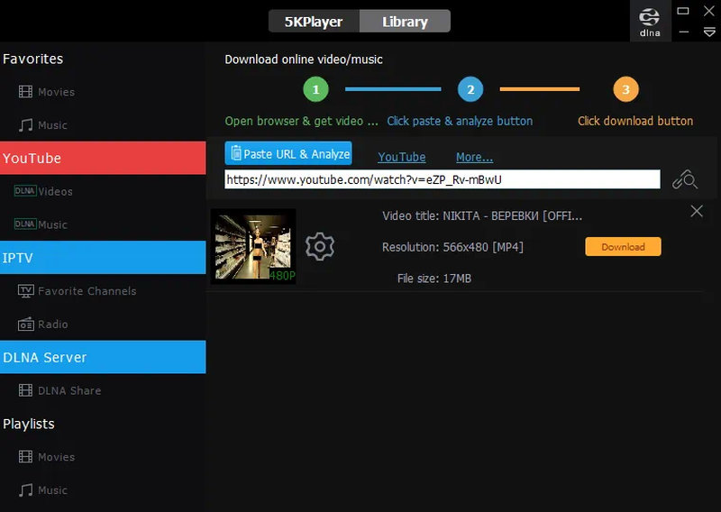The height and width of the screenshot is (512, 721).
Task: Switch to the Library tab
Action: coord(405,22)
